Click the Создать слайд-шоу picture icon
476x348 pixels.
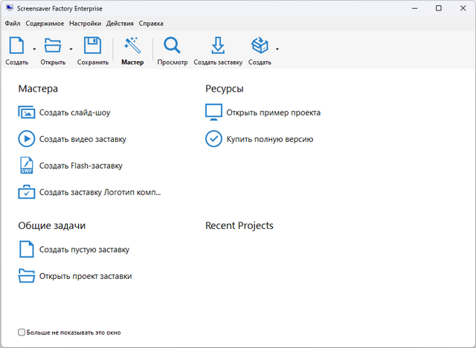pyautogui.click(x=26, y=113)
